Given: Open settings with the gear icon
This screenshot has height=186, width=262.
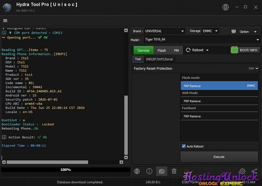Looking at the screenshot, I should click(242, 171).
